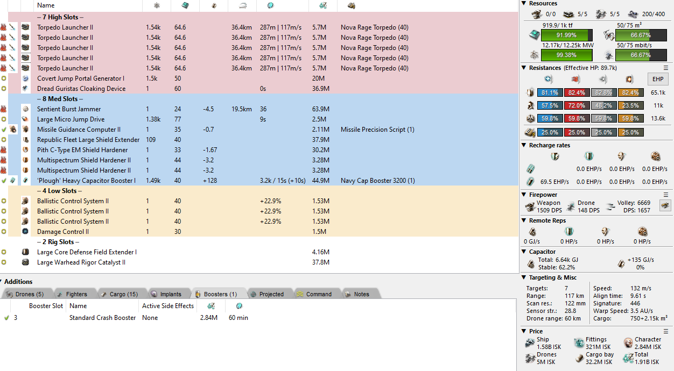Click the Dread Guristas Cloaking Device icon
Screen dimensions: 674x371
coord(25,89)
